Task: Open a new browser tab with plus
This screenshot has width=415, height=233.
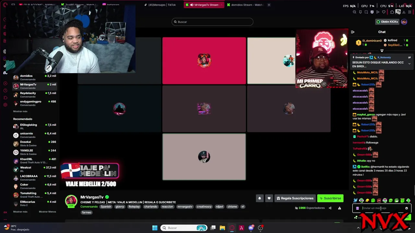Action: click(x=269, y=5)
